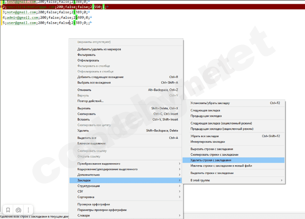Viewport: 305px width, 219px height.
Task: Choose 'Выбрать все вхождения'
Action: (x=126, y=82)
